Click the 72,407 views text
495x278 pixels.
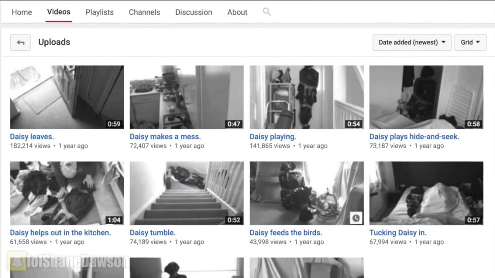148,146
